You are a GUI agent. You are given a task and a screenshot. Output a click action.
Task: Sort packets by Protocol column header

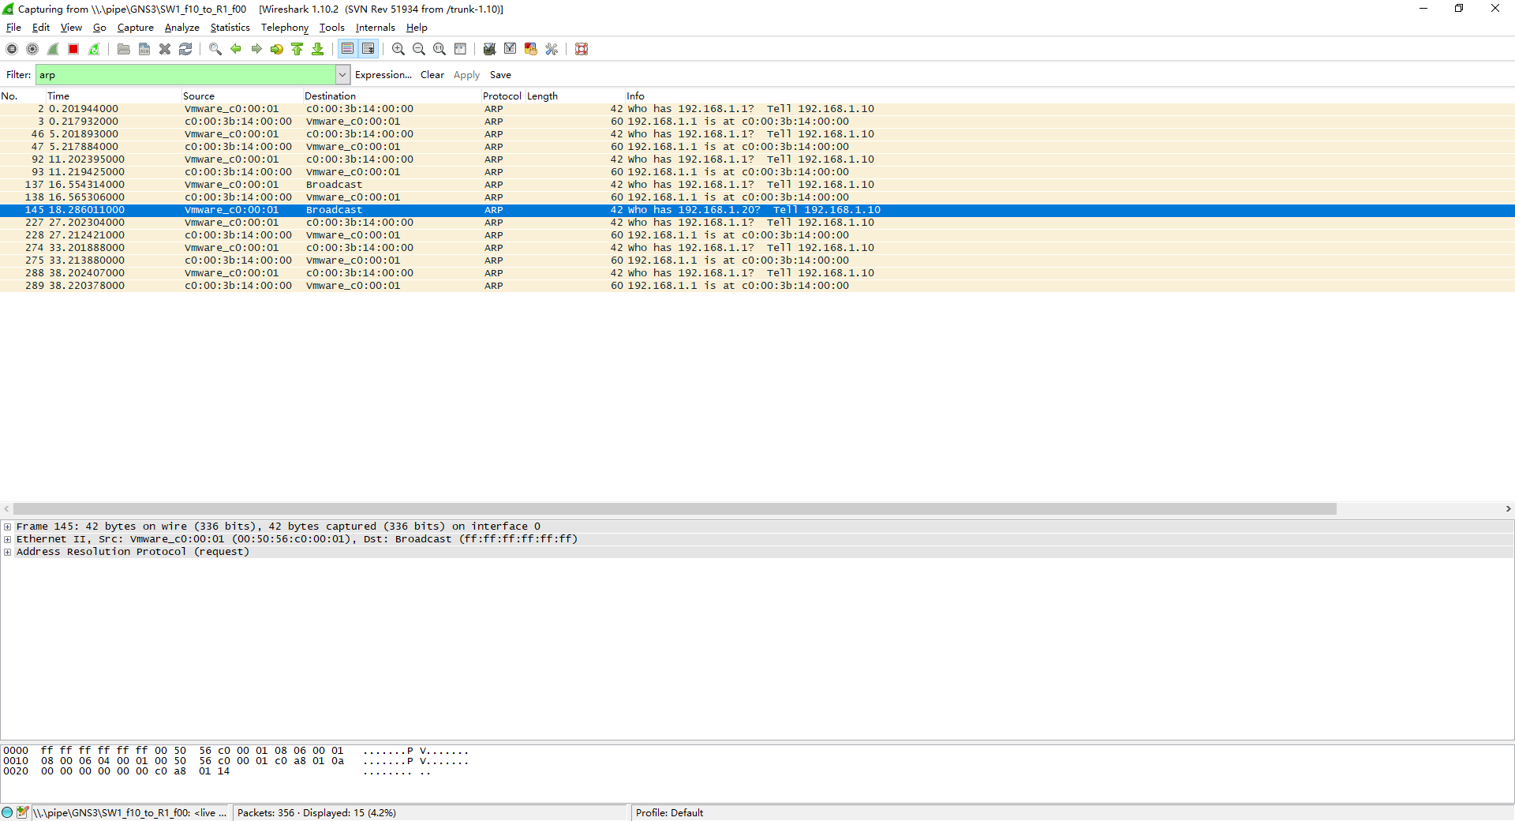[x=502, y=96]
